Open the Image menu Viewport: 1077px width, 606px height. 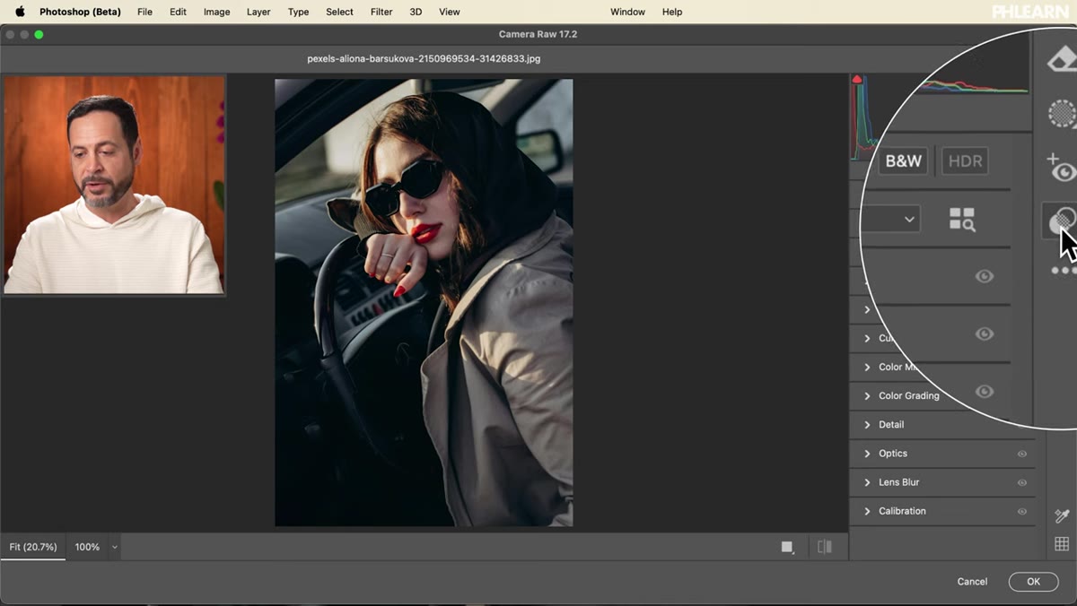(216, 12)
